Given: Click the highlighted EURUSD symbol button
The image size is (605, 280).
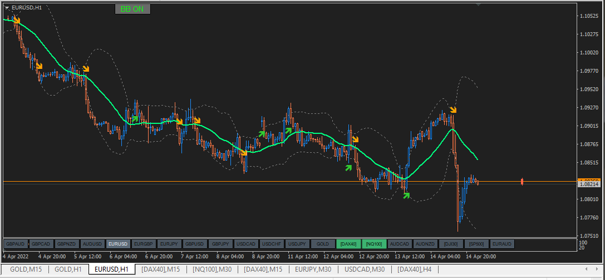Looking at the screenshot, I should pos(118,244).
